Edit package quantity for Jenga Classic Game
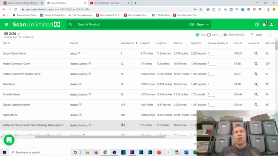This screenshot has height=156, width=278. [212, 53]
